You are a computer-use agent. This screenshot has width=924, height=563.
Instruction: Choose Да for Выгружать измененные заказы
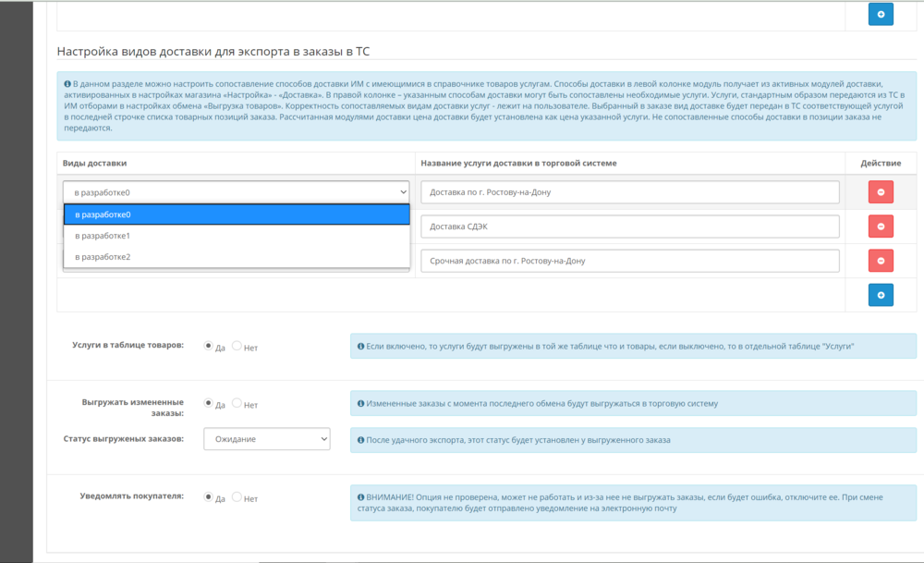(x=208, y=403)
